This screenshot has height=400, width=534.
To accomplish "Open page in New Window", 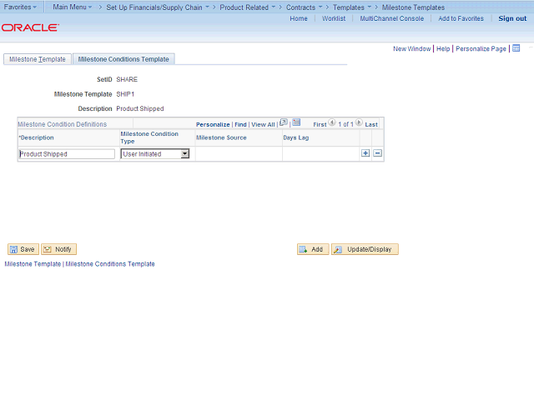I will pos(412,48).
